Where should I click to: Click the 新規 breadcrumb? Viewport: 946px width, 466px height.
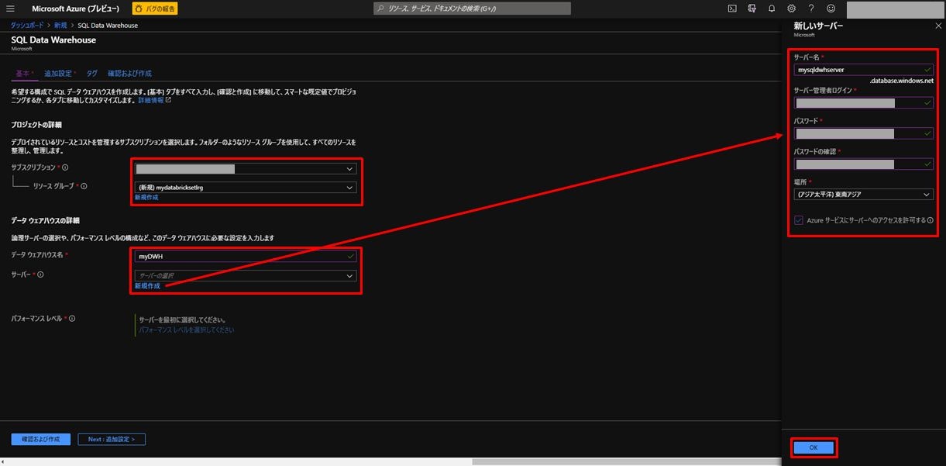pyautogui.click(x=60, y=26)
